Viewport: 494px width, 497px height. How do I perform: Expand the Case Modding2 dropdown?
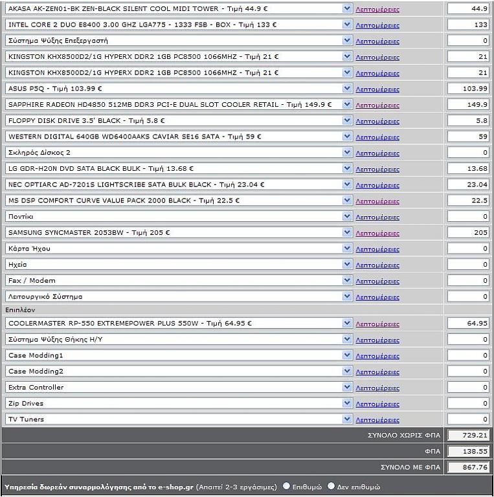[x=179, y=371]
